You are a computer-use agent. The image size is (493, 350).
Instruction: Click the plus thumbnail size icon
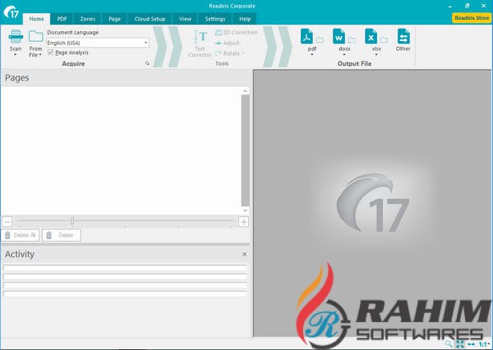(244, 222)
